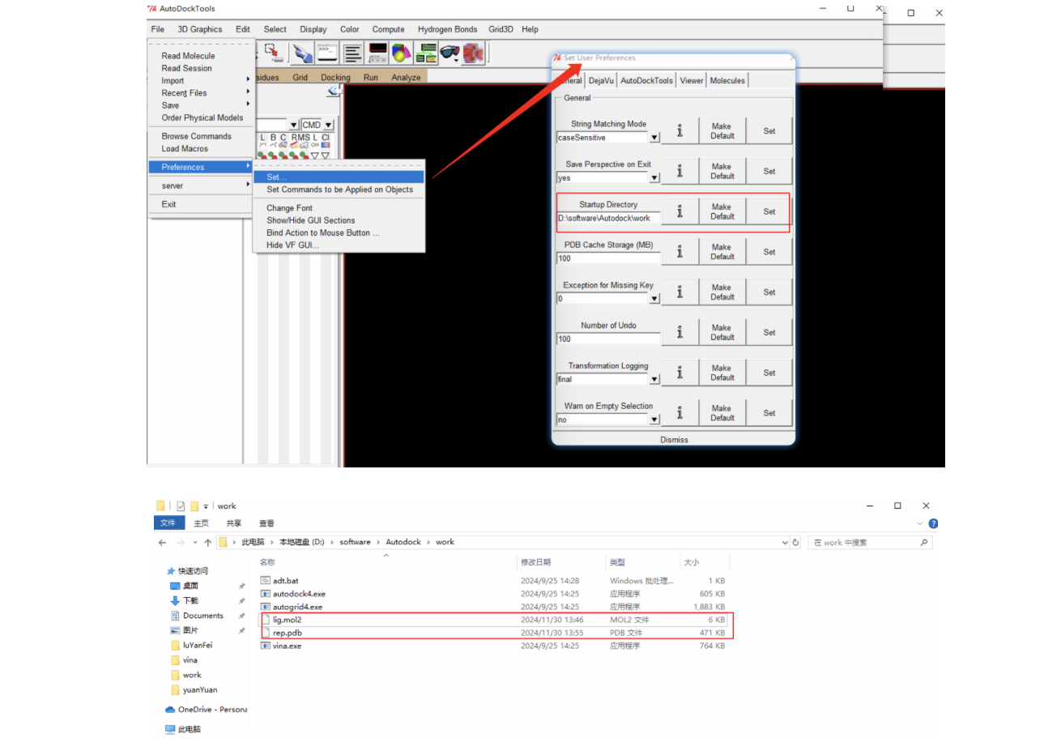Switch to the AutoDockTools preferences tab

pyautogui.click(x=646, y=80)
